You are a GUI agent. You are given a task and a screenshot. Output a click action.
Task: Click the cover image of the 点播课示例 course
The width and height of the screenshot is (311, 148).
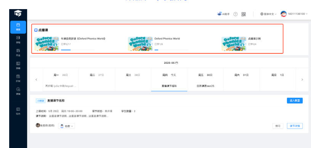[234, 44]
